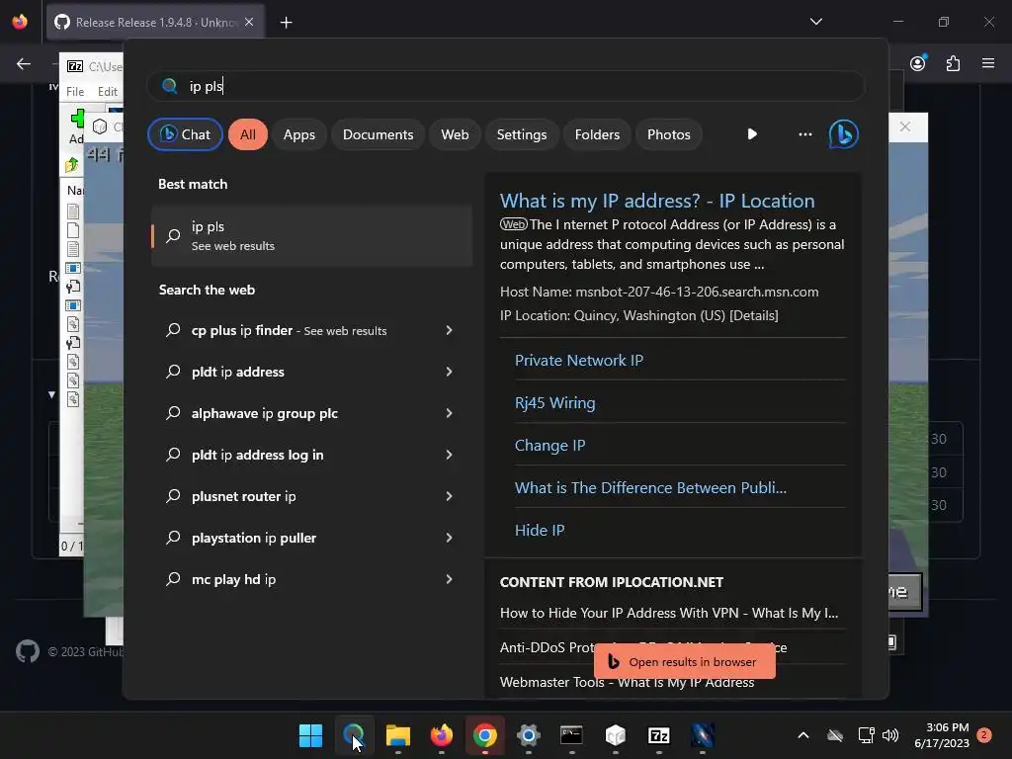Expand the 'playstation ip puller' suggestion
This screenshot has width=1012, height=759.
coord(450,538)
